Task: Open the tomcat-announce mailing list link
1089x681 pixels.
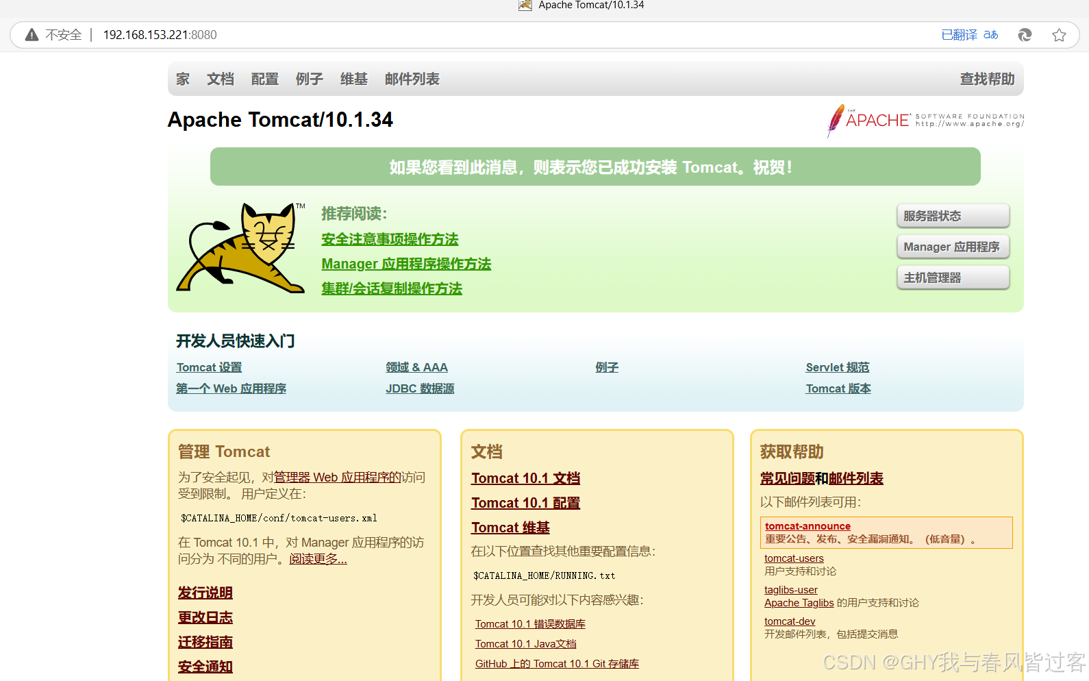Action: (x=808, y=526)
